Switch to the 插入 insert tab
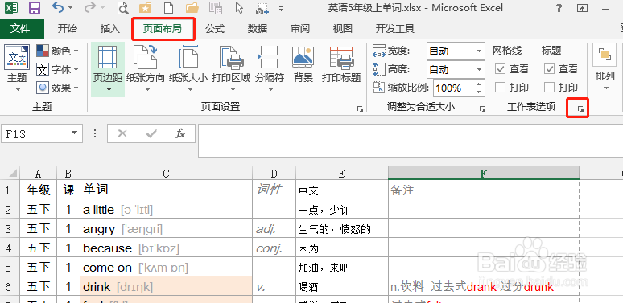This screenshot has width=623, height=303. (x=110, y=29)
